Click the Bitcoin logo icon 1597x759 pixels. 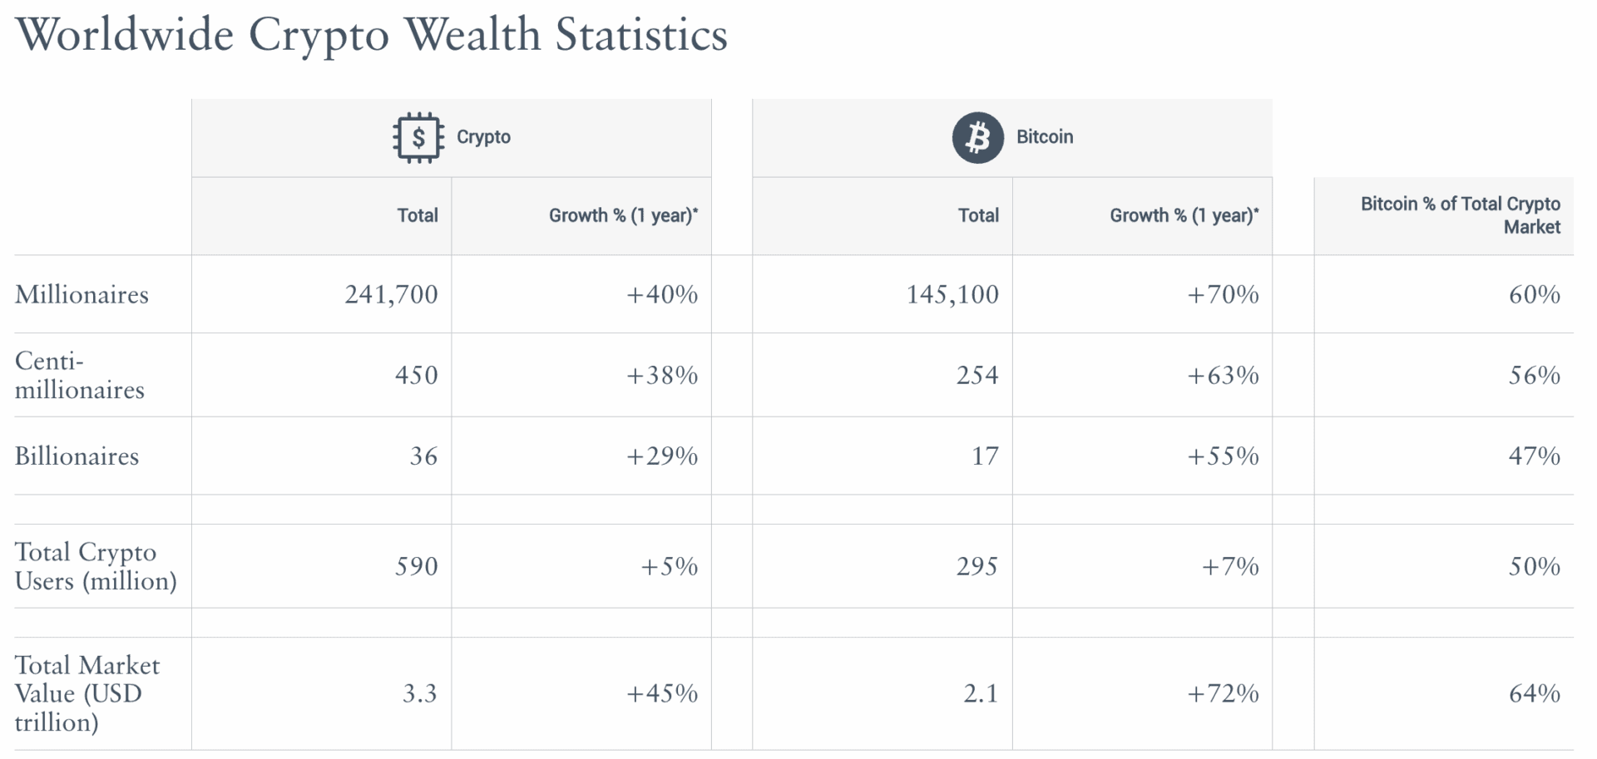(977, 137)
